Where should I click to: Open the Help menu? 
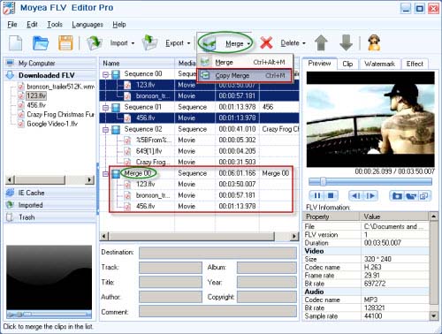[x=119, y=25]
